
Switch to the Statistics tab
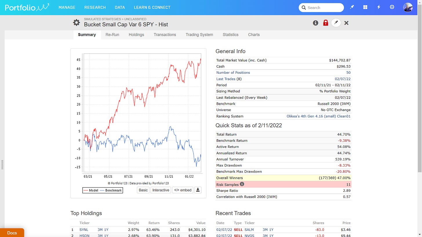click(x=230, y=35)
